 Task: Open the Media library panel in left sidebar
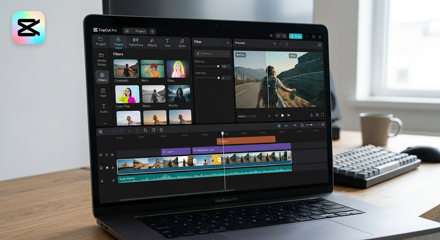pyautogui.click(x=101, y=60)
